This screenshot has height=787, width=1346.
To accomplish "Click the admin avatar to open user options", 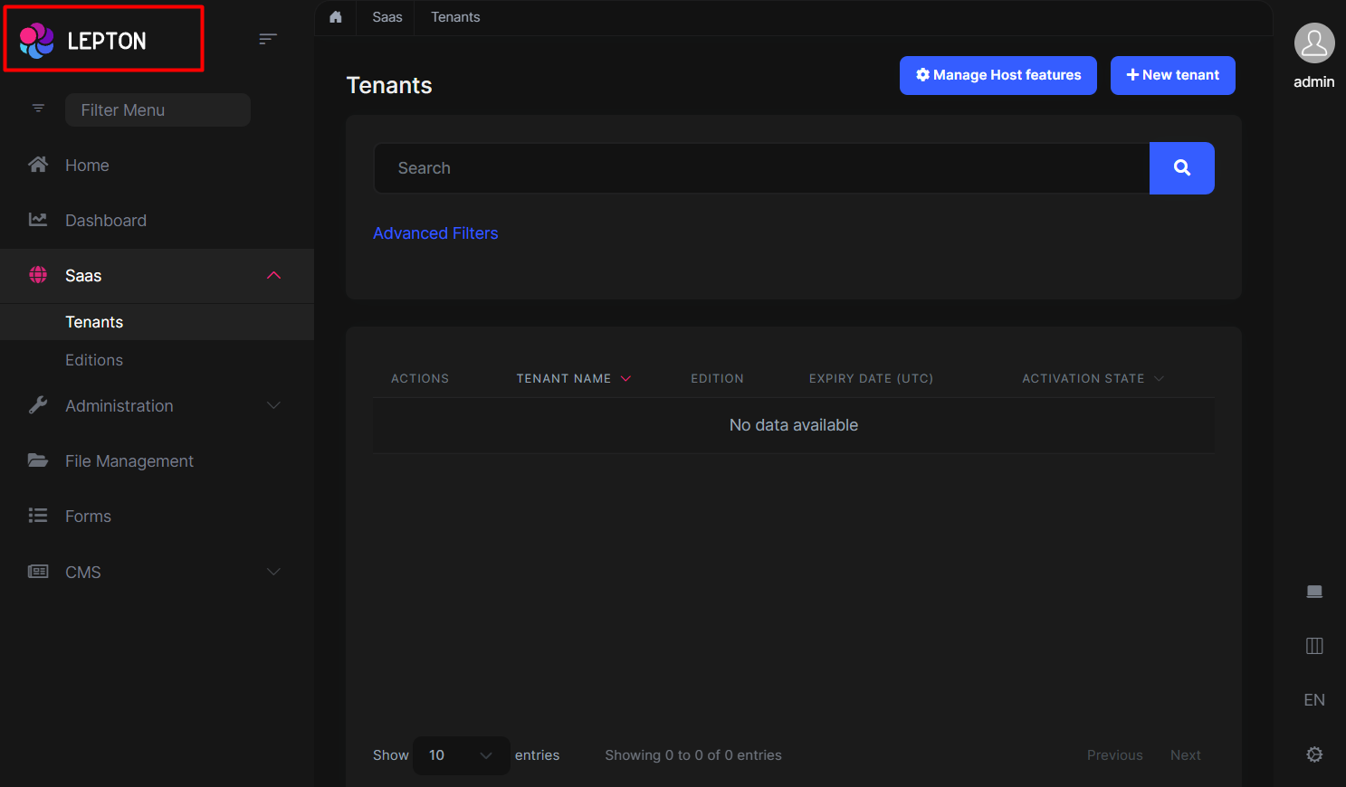I will (1313, 43).
